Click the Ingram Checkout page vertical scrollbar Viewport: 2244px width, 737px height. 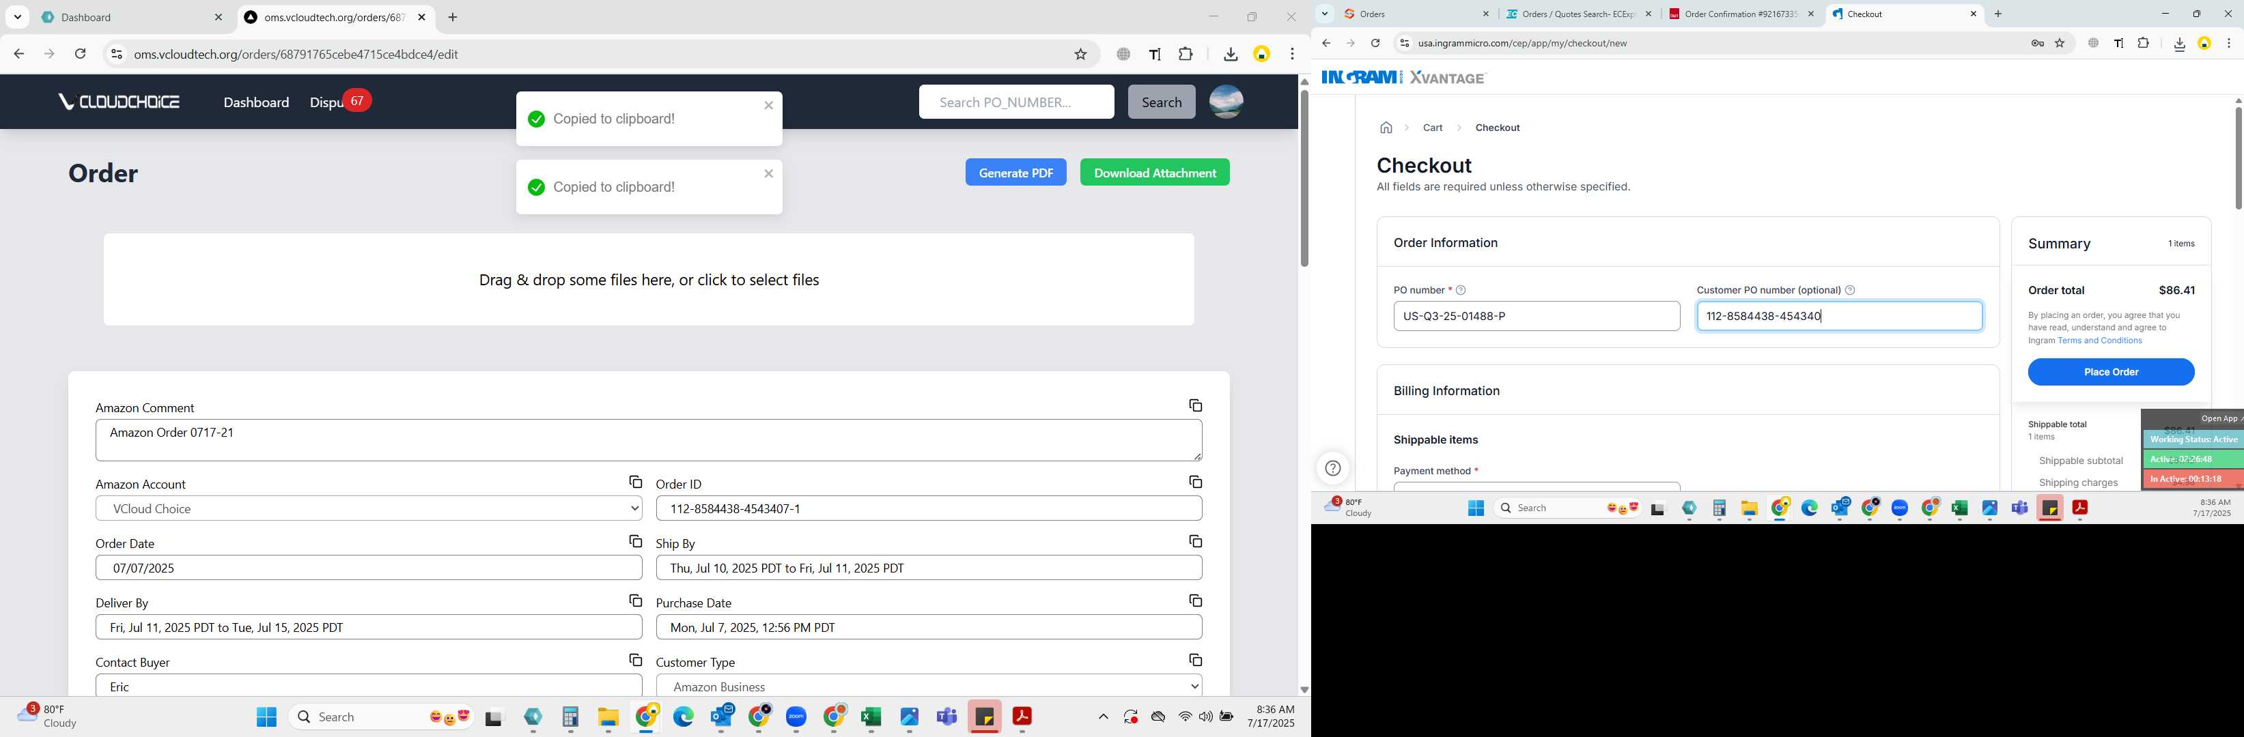(2237, 157)
